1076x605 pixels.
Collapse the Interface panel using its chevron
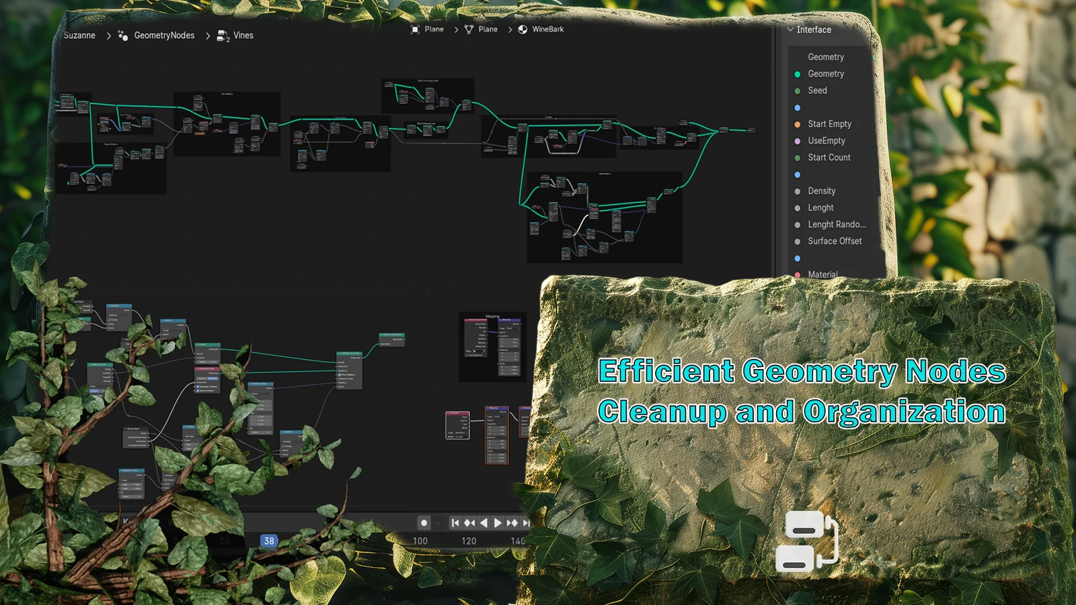coord(791,30)
